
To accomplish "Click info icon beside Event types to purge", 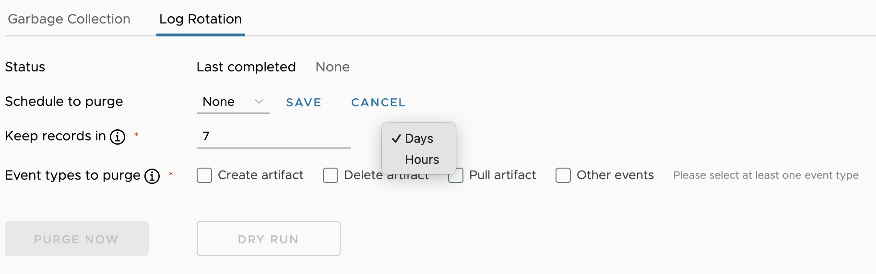I will click(x=152, y=176).
